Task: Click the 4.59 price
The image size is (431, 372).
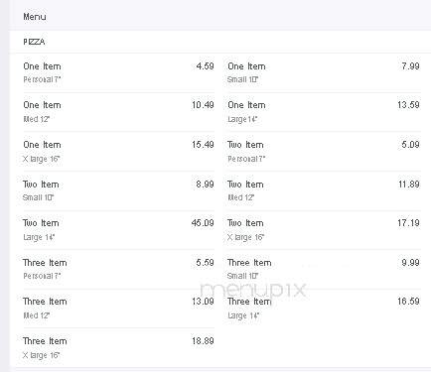Action: tap(205, 66)
